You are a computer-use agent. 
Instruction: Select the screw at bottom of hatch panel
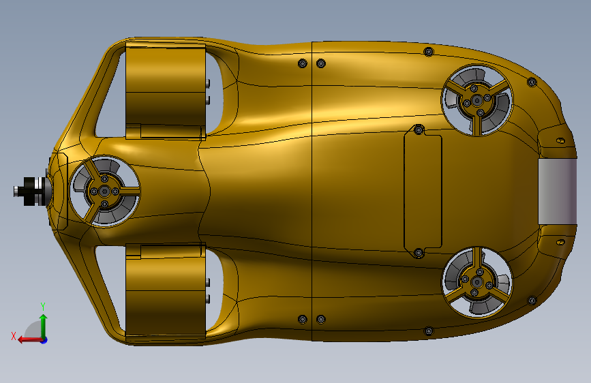click(x=419, y=253)
